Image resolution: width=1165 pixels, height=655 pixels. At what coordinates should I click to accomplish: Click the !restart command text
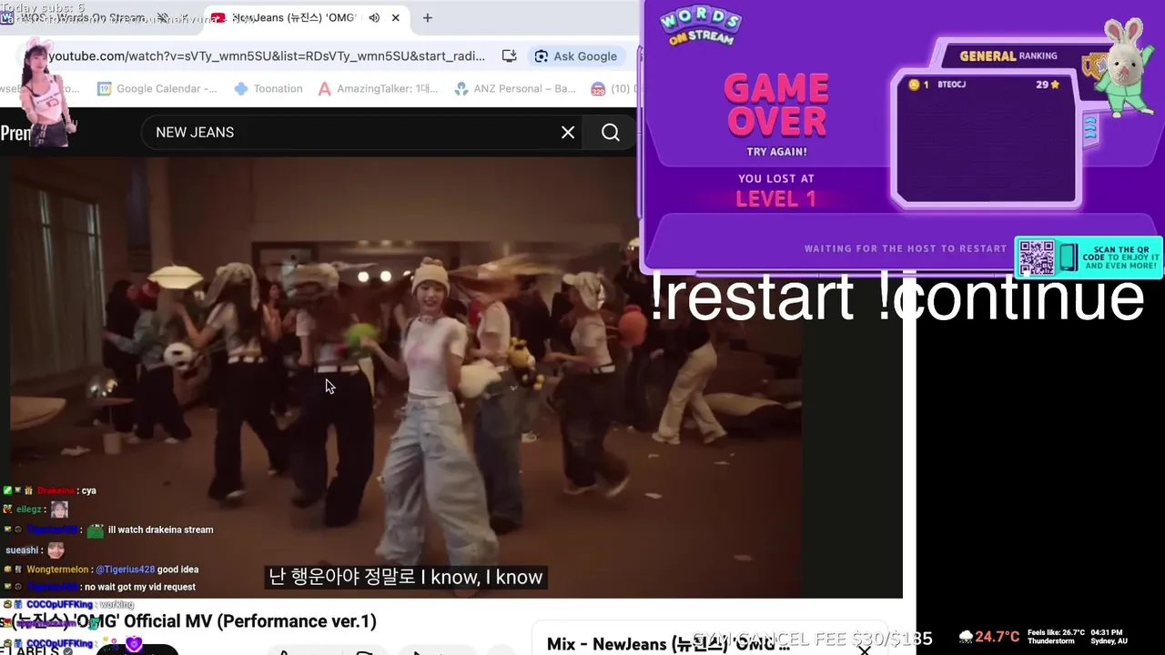(x=752, y=297)
